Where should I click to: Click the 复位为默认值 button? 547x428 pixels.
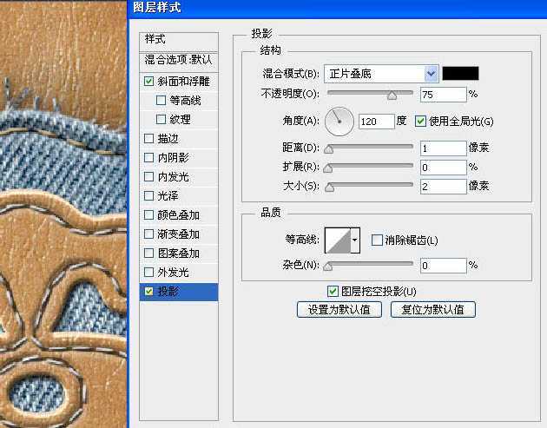click(433, 309)
